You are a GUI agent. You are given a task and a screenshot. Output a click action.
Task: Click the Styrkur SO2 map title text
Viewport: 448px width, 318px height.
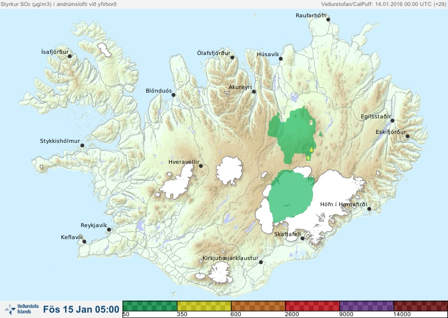click(59, 4)
